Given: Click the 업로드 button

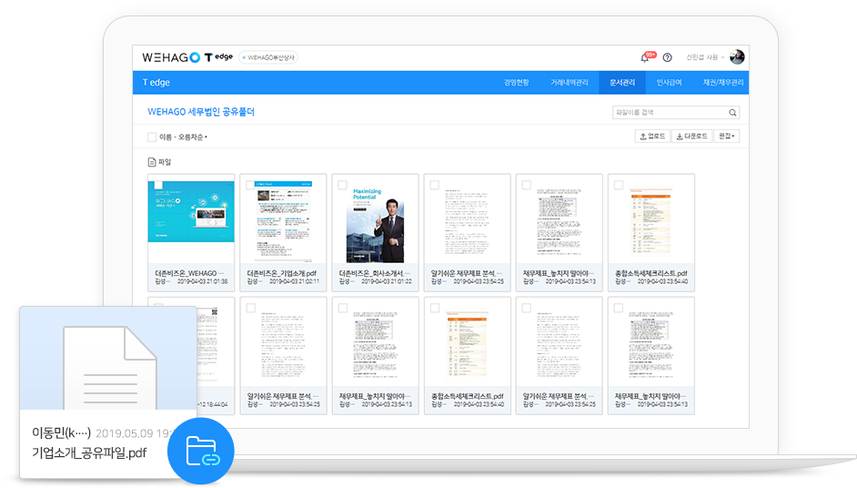Looking at the screenshot, I should [652, 137].
